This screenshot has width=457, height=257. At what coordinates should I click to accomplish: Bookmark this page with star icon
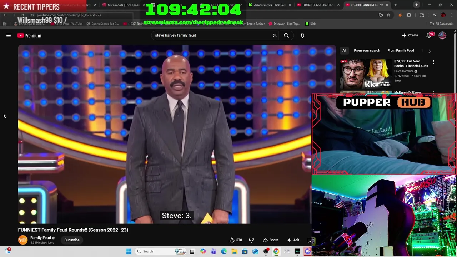[388, 15]
